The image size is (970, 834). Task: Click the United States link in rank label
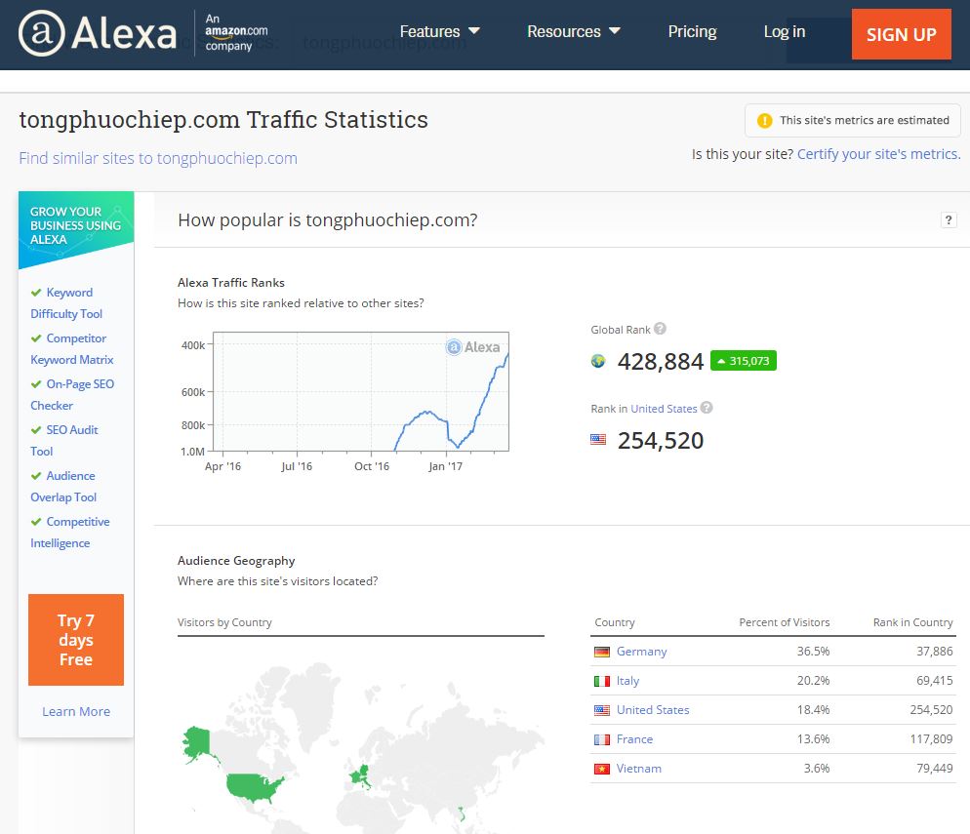tap(664, 409)
